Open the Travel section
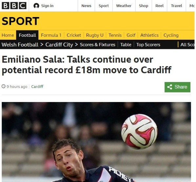This screenshot has height=182, width=196. pos(177,6)
